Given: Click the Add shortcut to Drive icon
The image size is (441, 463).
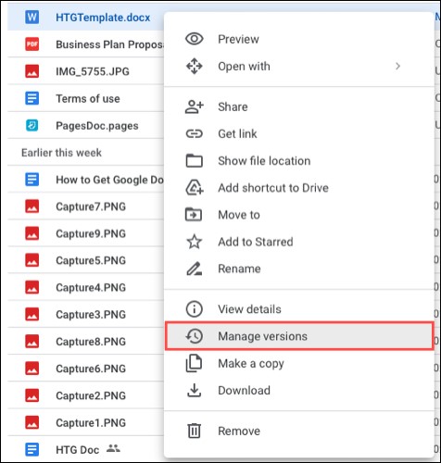Looking at the screenshot, I should tap(195, 188).
